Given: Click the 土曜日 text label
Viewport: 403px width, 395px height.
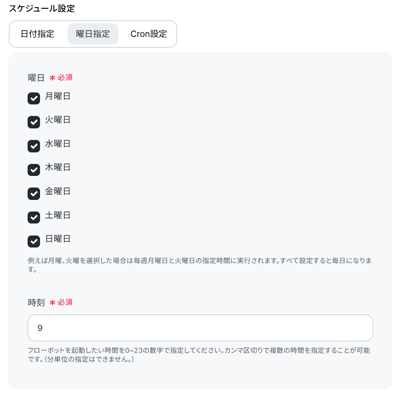Looking at the screenshot, I should pyautogui.click(x=57, y=215).
